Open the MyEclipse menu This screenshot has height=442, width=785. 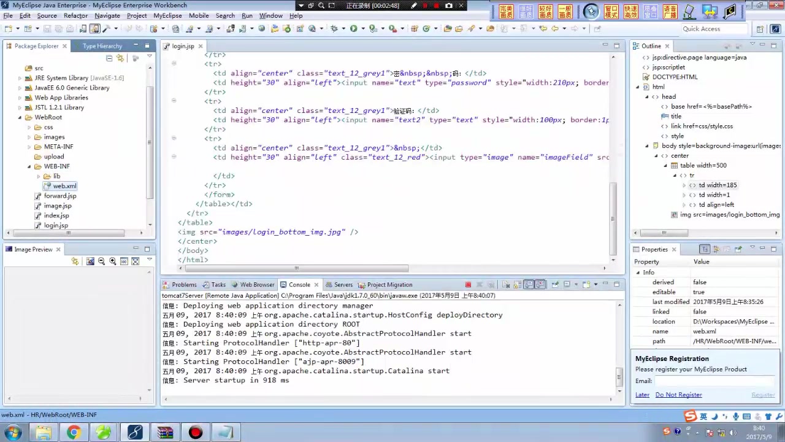pyautogui.click(x=167, y=15)
